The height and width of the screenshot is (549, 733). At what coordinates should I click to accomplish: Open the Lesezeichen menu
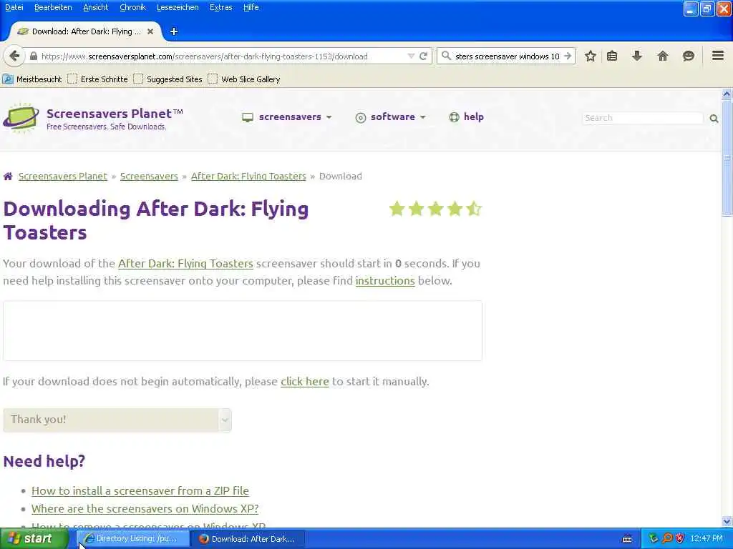pyautogui.click(x=178, y=7)
